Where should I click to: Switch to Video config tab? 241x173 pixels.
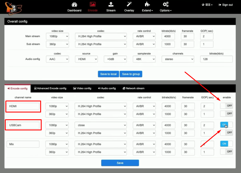tap(82, 88)
